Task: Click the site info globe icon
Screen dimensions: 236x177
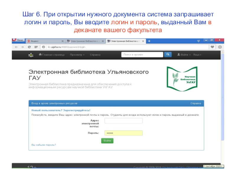Action: [43, 47]
